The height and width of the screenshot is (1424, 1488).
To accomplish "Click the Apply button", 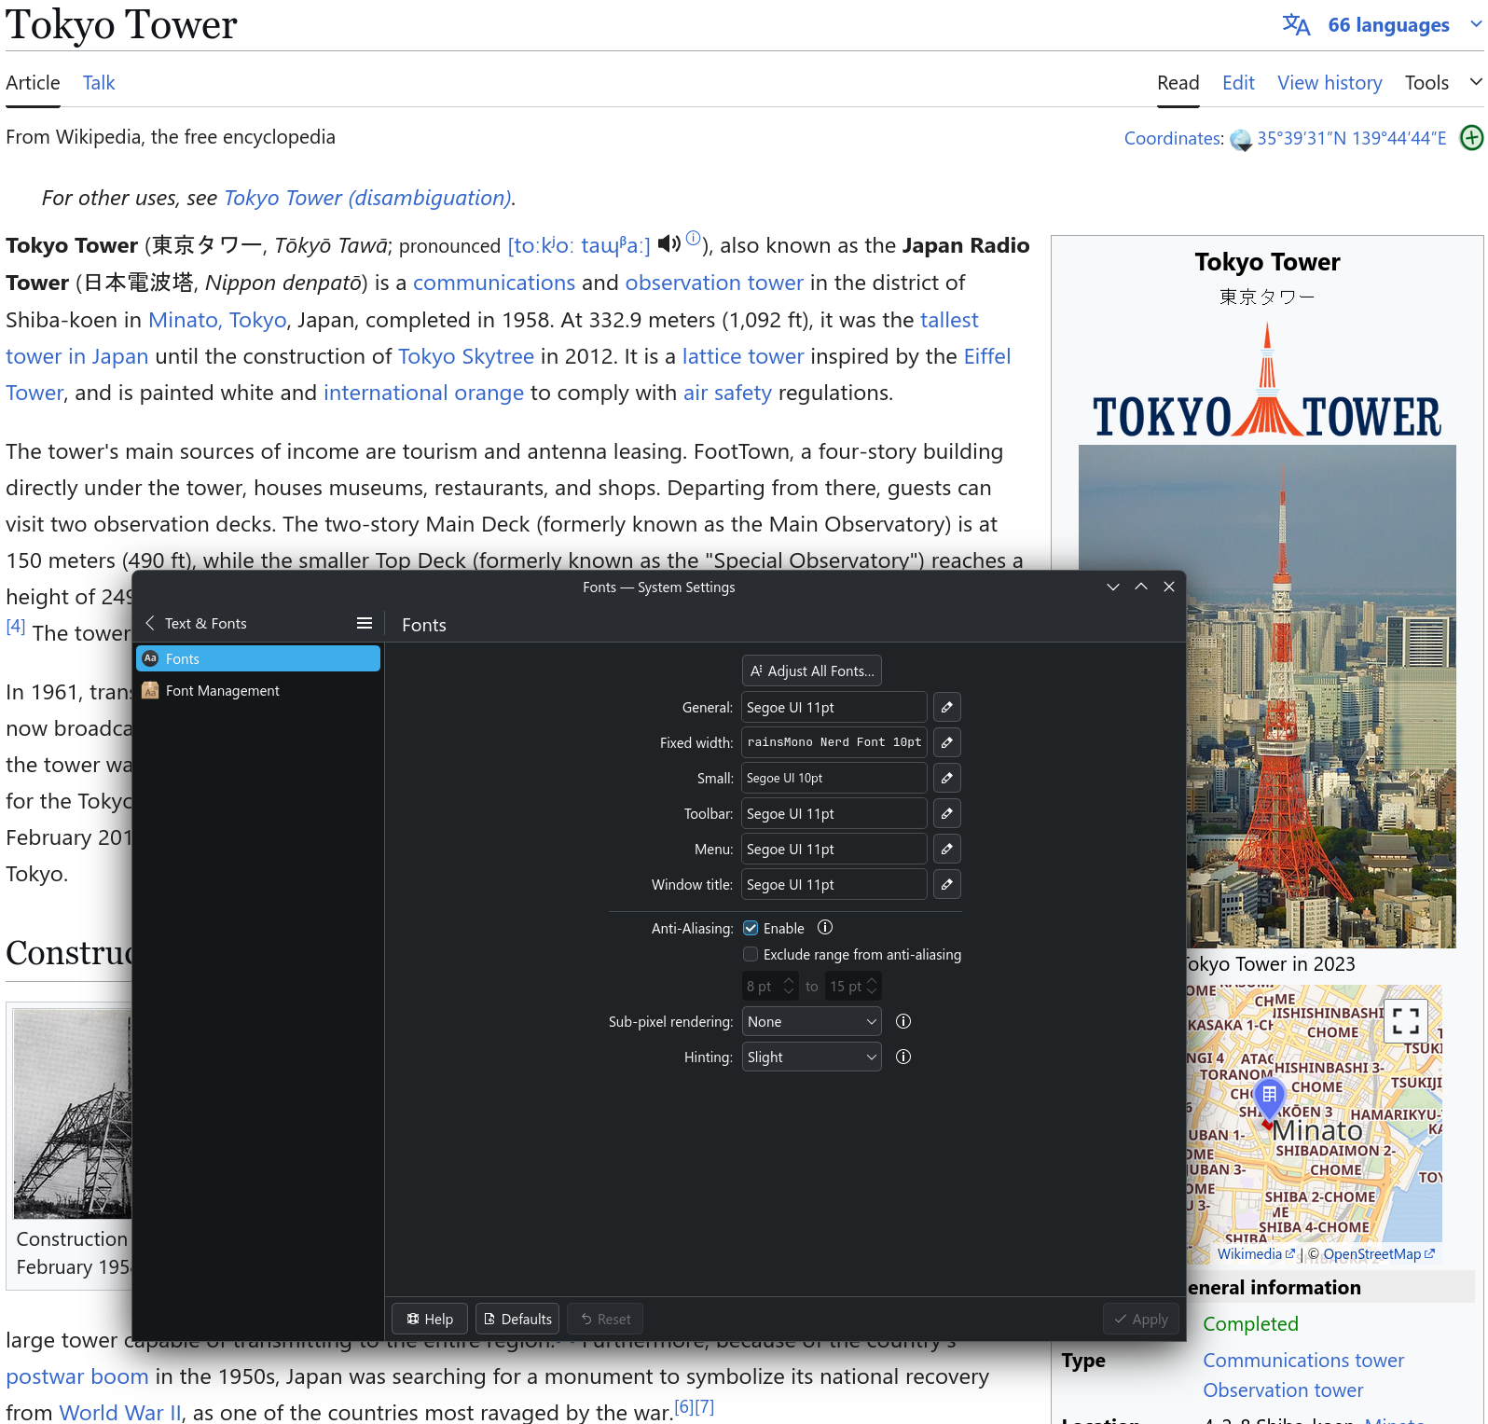I will (x=1141, y=1319).
